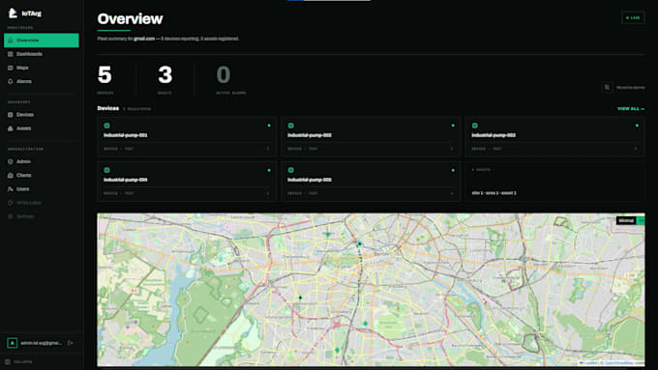Click the Admin shield icon

[x=10, y=161]
